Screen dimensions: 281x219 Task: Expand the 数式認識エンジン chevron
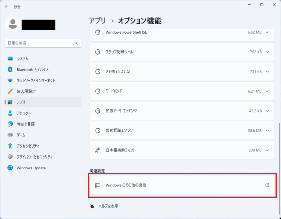267,130
